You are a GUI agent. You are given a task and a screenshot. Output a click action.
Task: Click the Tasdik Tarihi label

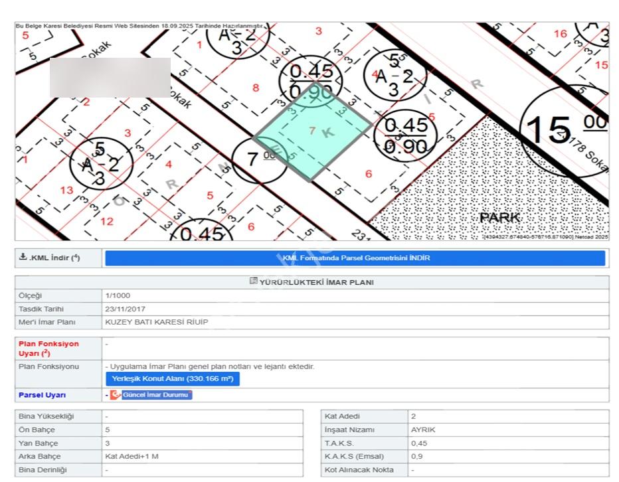pyautogui.click(x=41, y=309)
